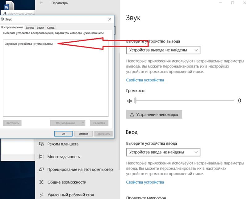
Task: Click the Настроить button
Action: [x=12, y=123]
